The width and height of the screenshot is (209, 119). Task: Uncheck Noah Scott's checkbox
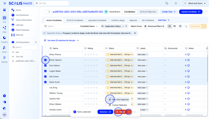coord(46,82)
